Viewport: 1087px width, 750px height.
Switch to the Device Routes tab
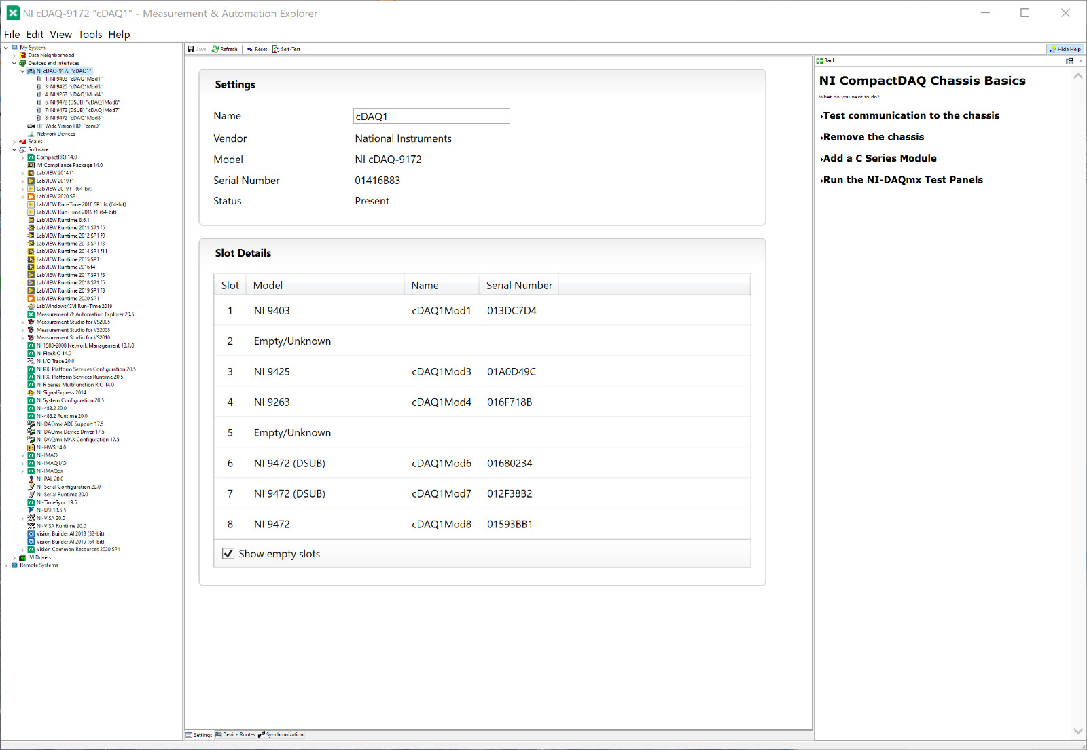[235, 735]
